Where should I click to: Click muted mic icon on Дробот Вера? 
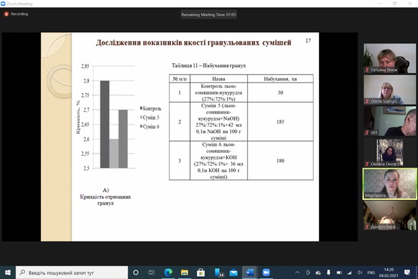click(367, 227)
